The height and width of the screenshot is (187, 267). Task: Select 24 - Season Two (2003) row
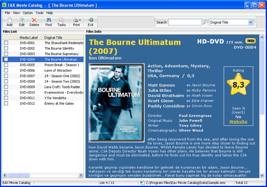(43, 81)
